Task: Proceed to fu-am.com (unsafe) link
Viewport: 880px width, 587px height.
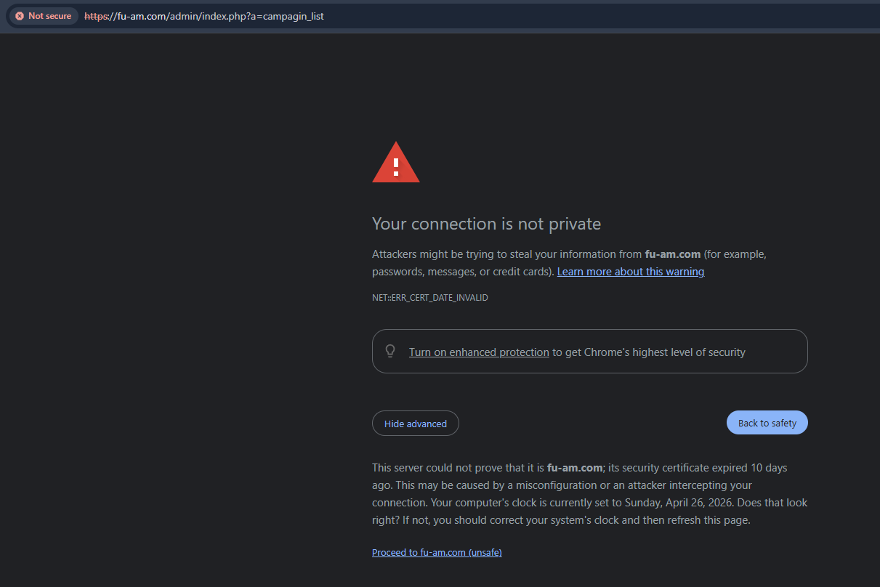Action: pyautogui.click(x=437, y=553)
